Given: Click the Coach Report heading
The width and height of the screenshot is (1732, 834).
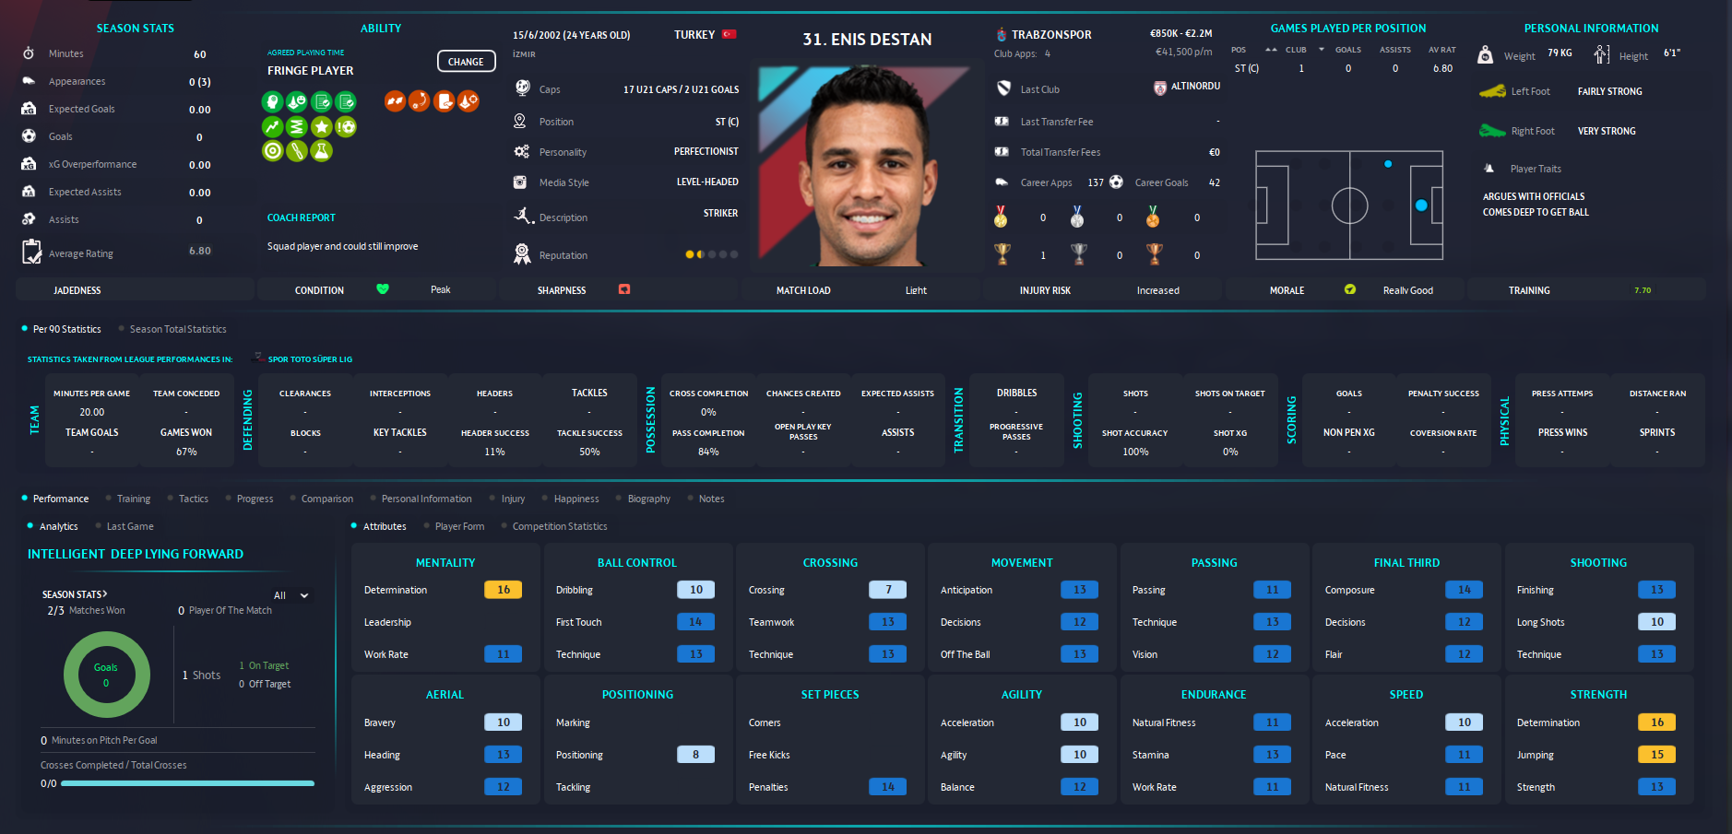Looking at the screenshot, I should tap(302, 217).
